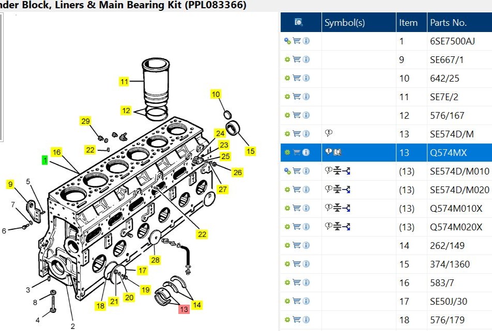Click the green gear icon for 583/7
This screenshot has height=331, width=492.
pos(287,283)
